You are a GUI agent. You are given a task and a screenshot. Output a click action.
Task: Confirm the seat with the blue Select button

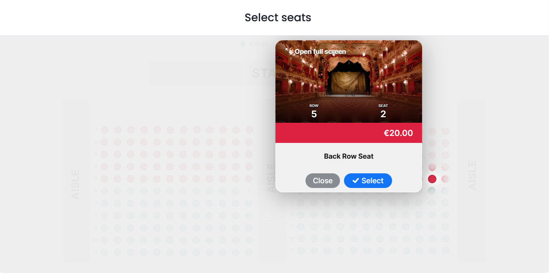point(368,181)
